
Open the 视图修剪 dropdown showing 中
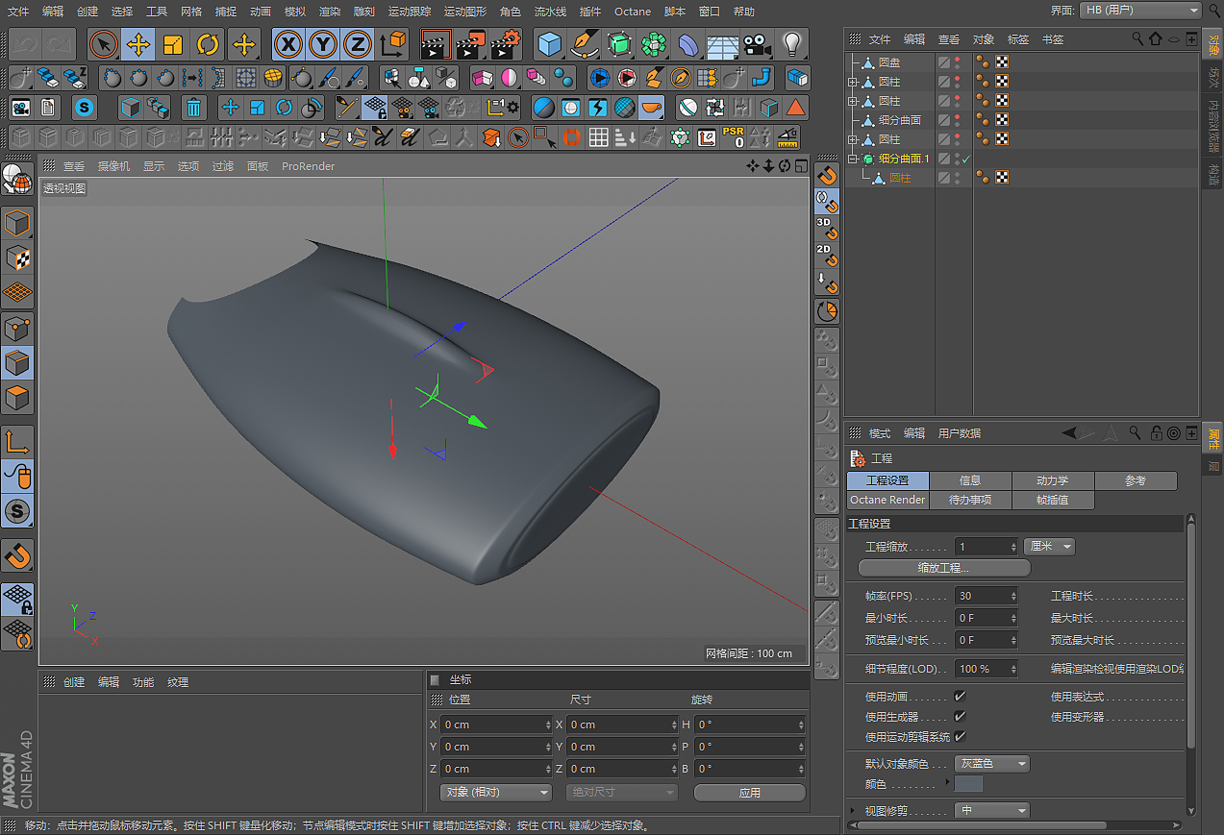pos(992,810)
